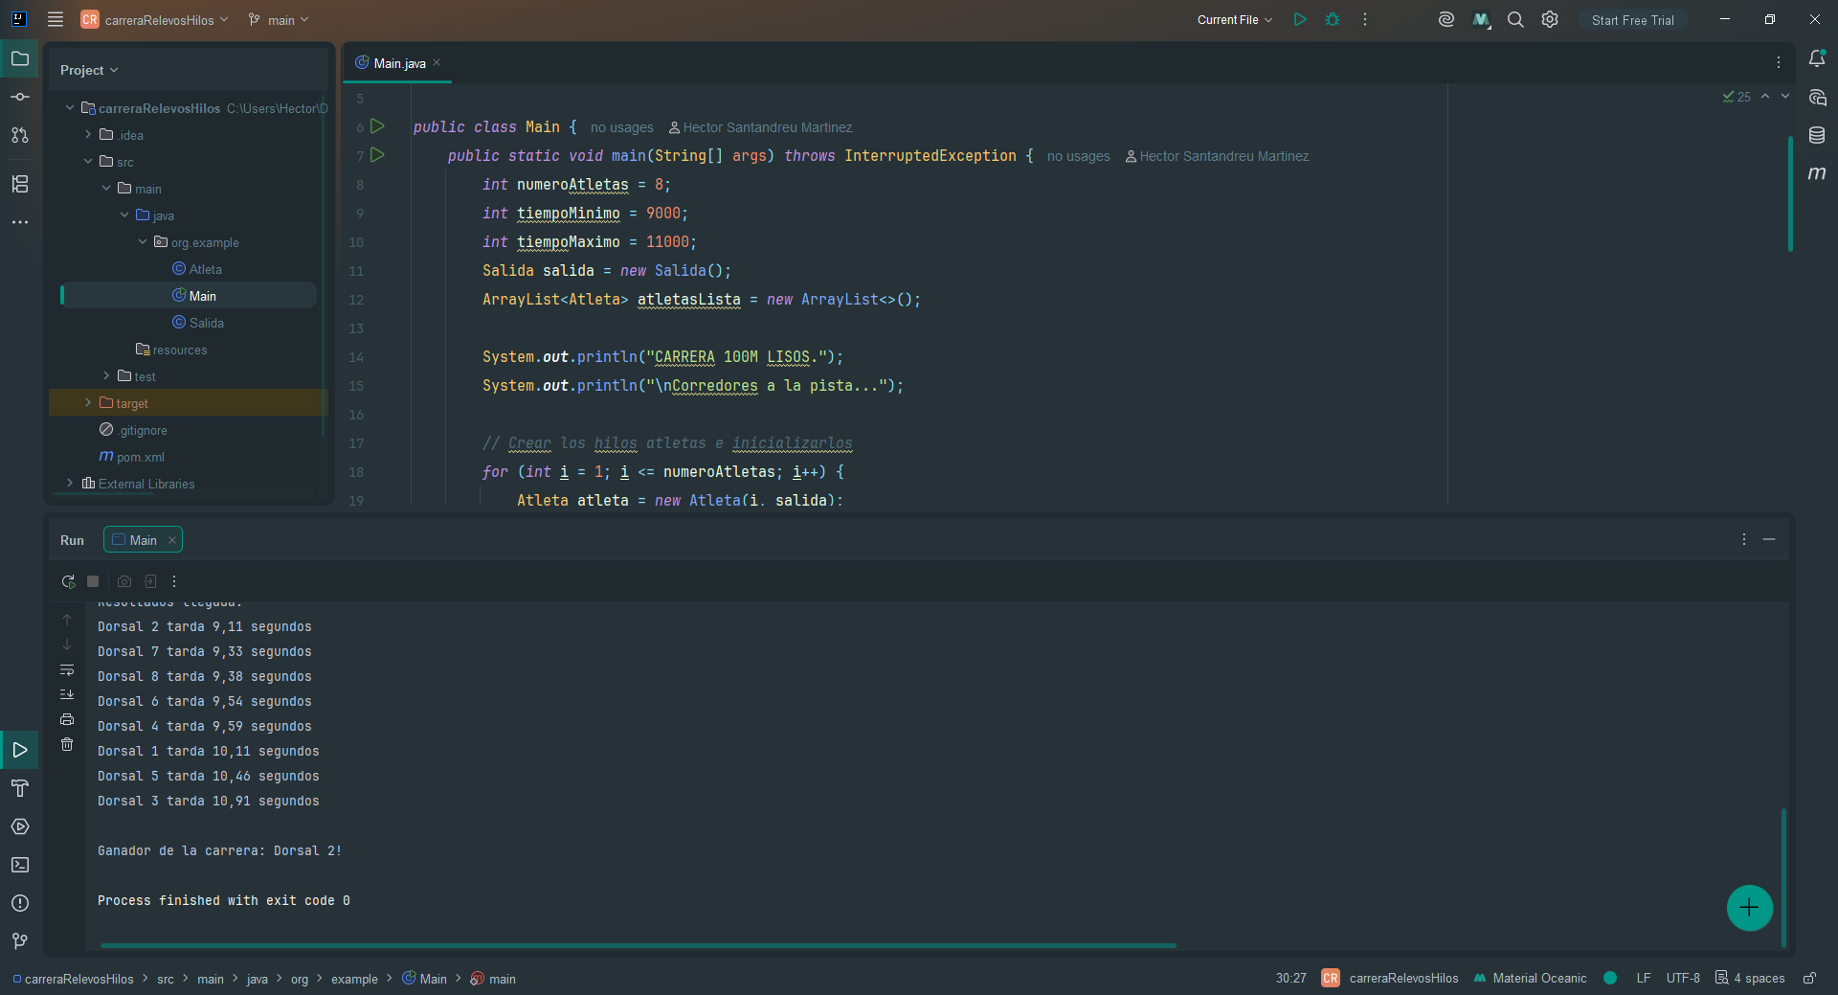Click the Debug bug icon
The height and width of the screenshot is (995, 1838).
[x=1333, y=19]
